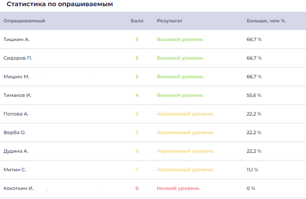Click the Балл column header
The width and height of the screenshot is (306, 199).
tap(137, 21)
